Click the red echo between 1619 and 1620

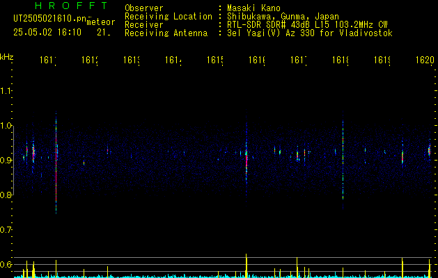tap(402, 157)
